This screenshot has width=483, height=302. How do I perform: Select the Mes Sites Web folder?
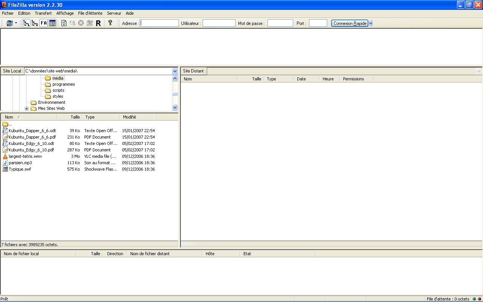[x=51, y=108]
